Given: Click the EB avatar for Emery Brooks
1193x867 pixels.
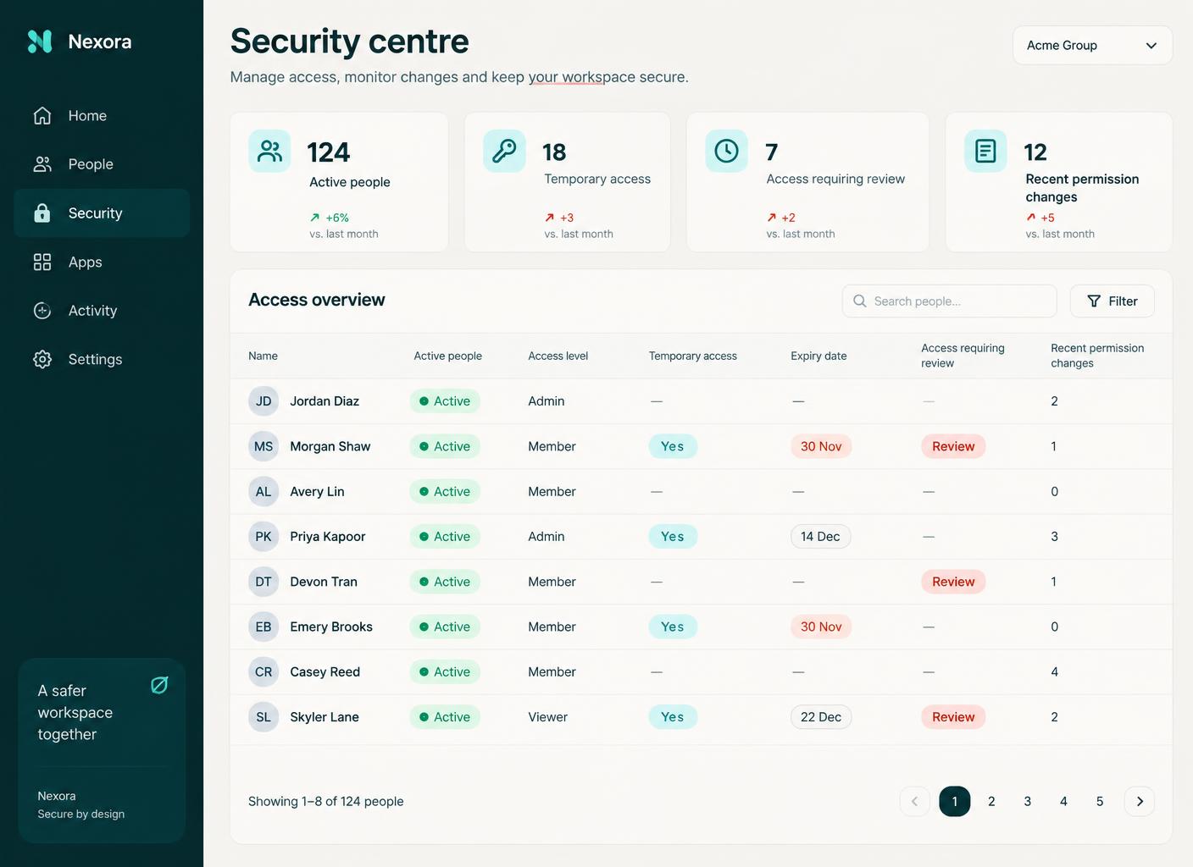Looking at the screenshot, I should point(264,627).
